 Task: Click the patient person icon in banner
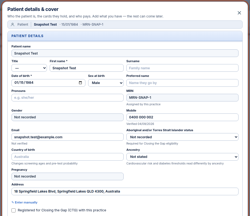click(x=13, y=25)
